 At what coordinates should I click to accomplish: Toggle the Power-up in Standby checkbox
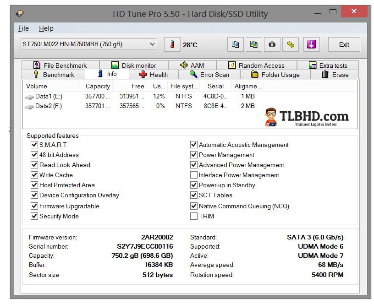click(194, 185)
